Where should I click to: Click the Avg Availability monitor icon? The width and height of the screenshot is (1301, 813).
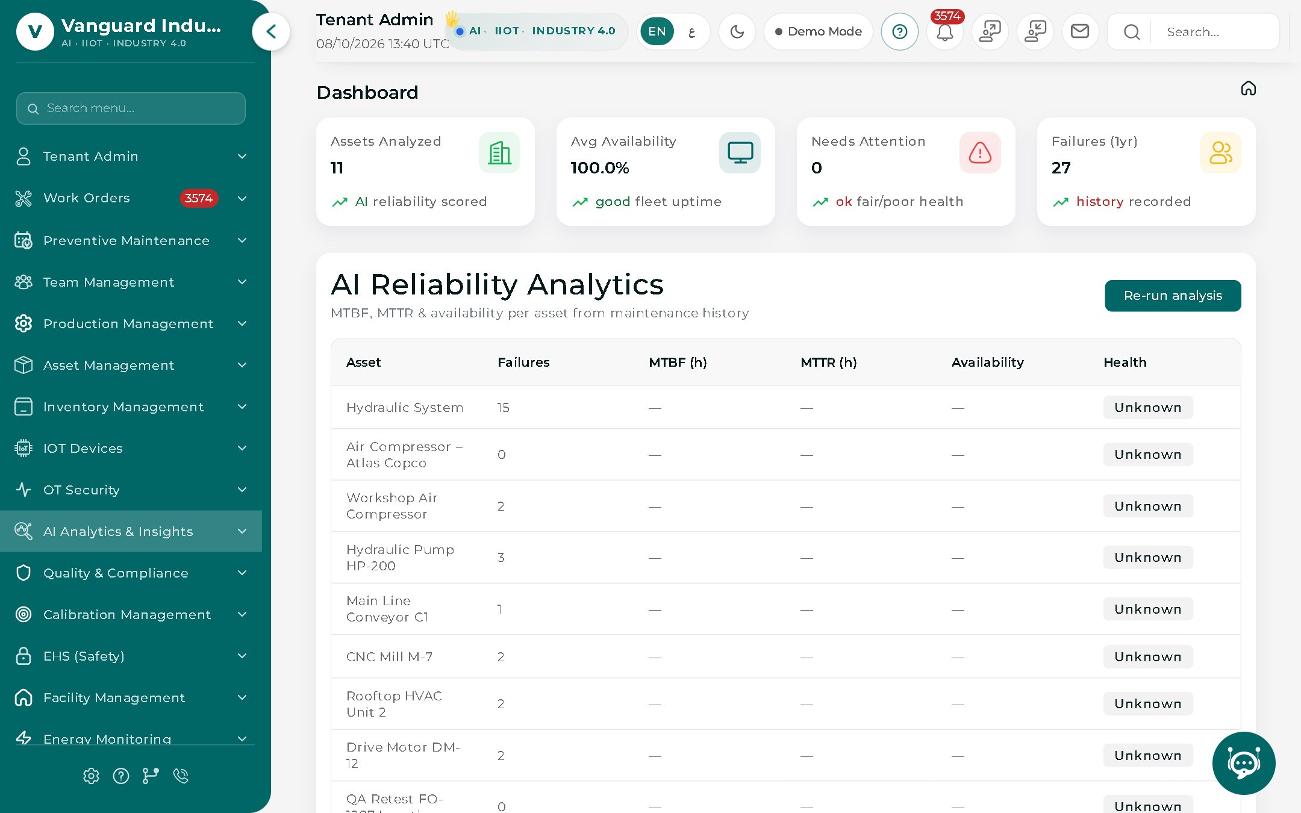(740, 152)
